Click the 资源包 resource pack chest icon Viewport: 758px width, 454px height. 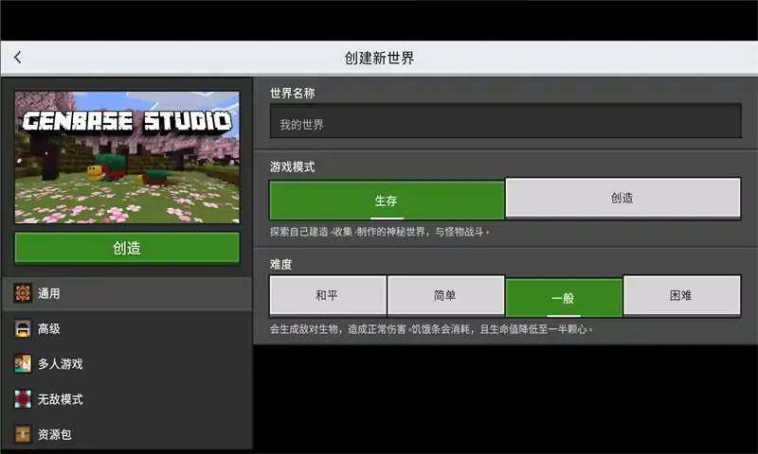(x=23, y=434)
